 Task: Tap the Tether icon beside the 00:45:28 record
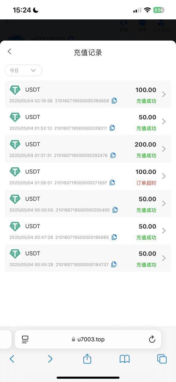click(x=15, y=253)
